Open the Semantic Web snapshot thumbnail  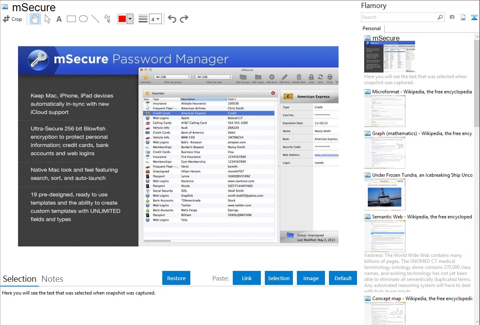[385, 236]
